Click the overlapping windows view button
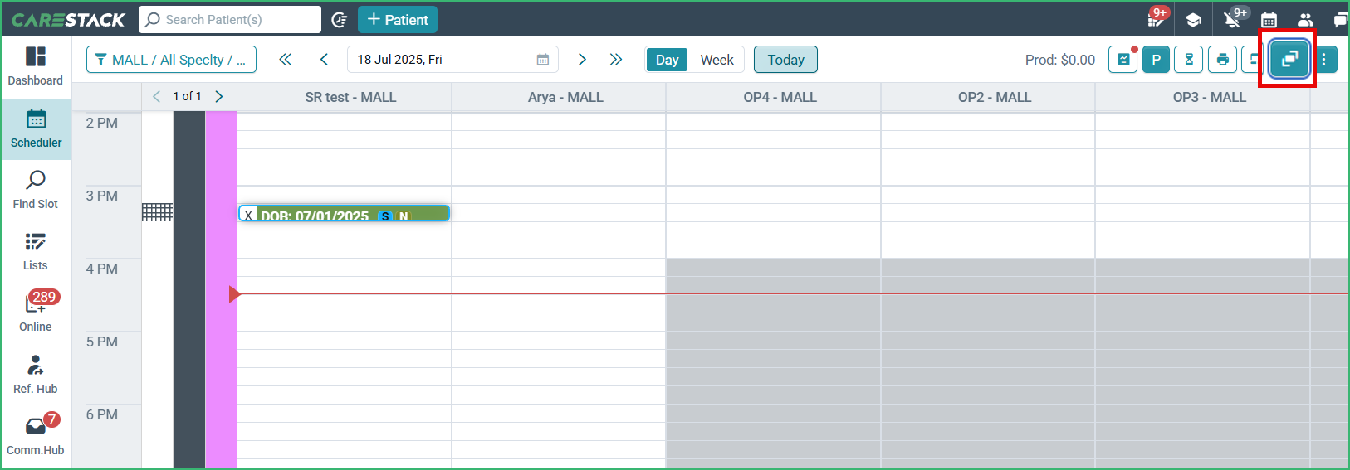 (x=1289, y=59)
